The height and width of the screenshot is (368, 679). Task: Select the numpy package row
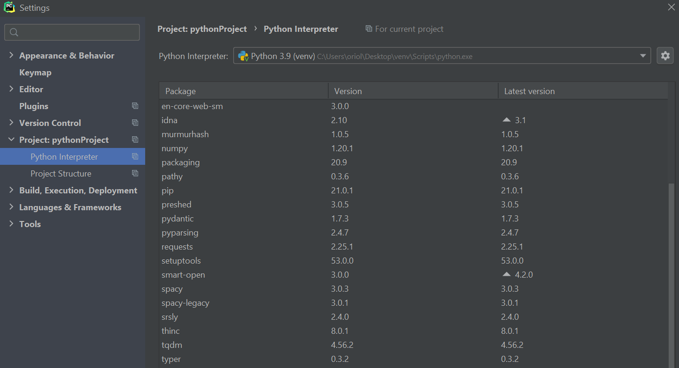(413, 148)
